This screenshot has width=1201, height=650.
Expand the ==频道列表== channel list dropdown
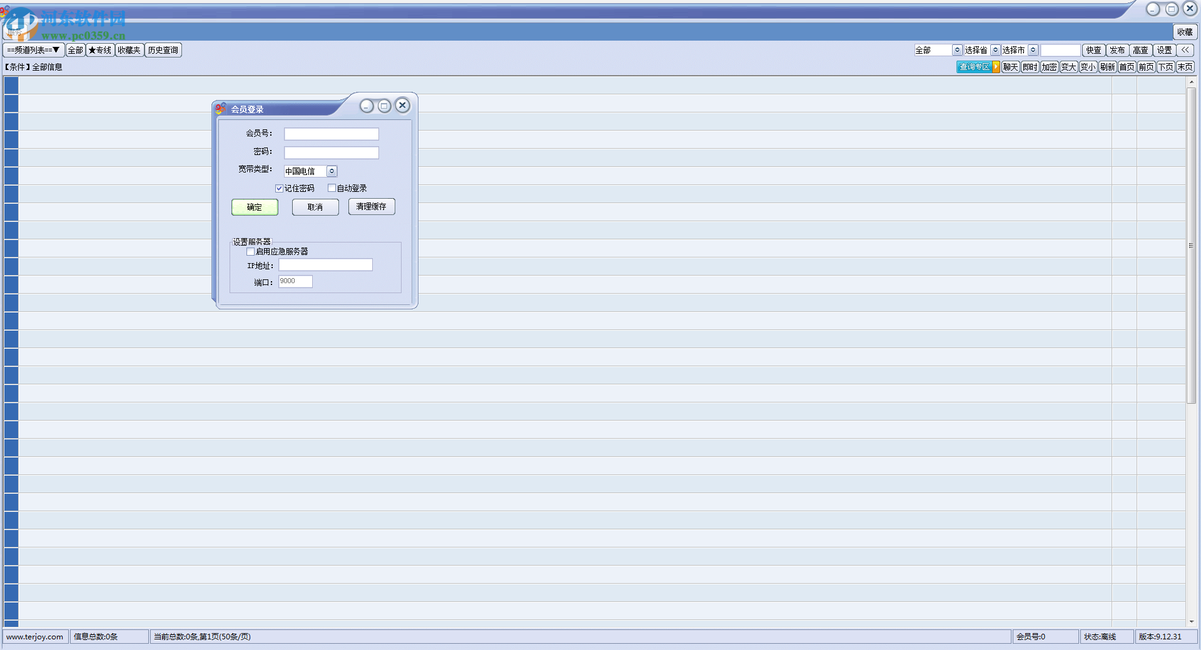coord(34,50)
